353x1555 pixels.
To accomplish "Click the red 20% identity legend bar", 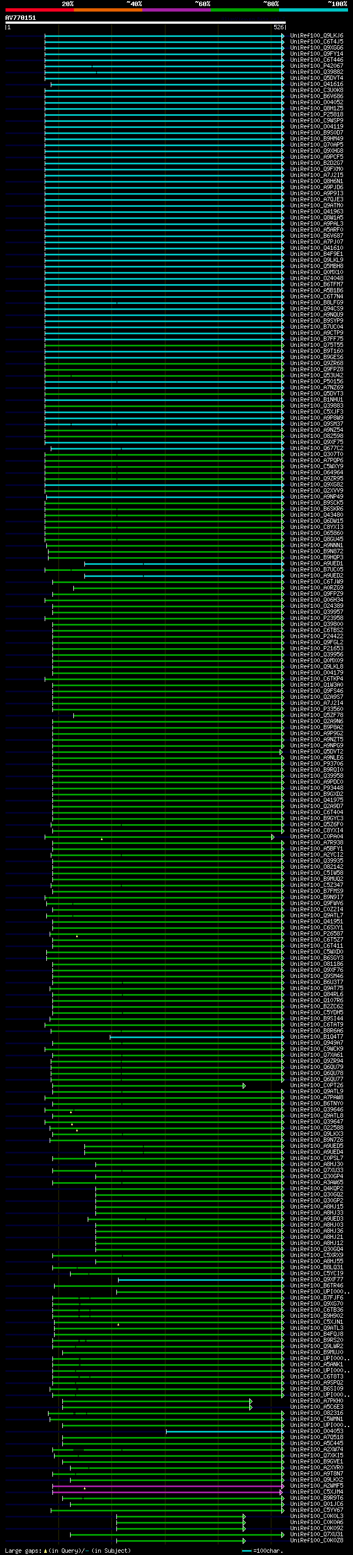I will (x=39, y=10).
